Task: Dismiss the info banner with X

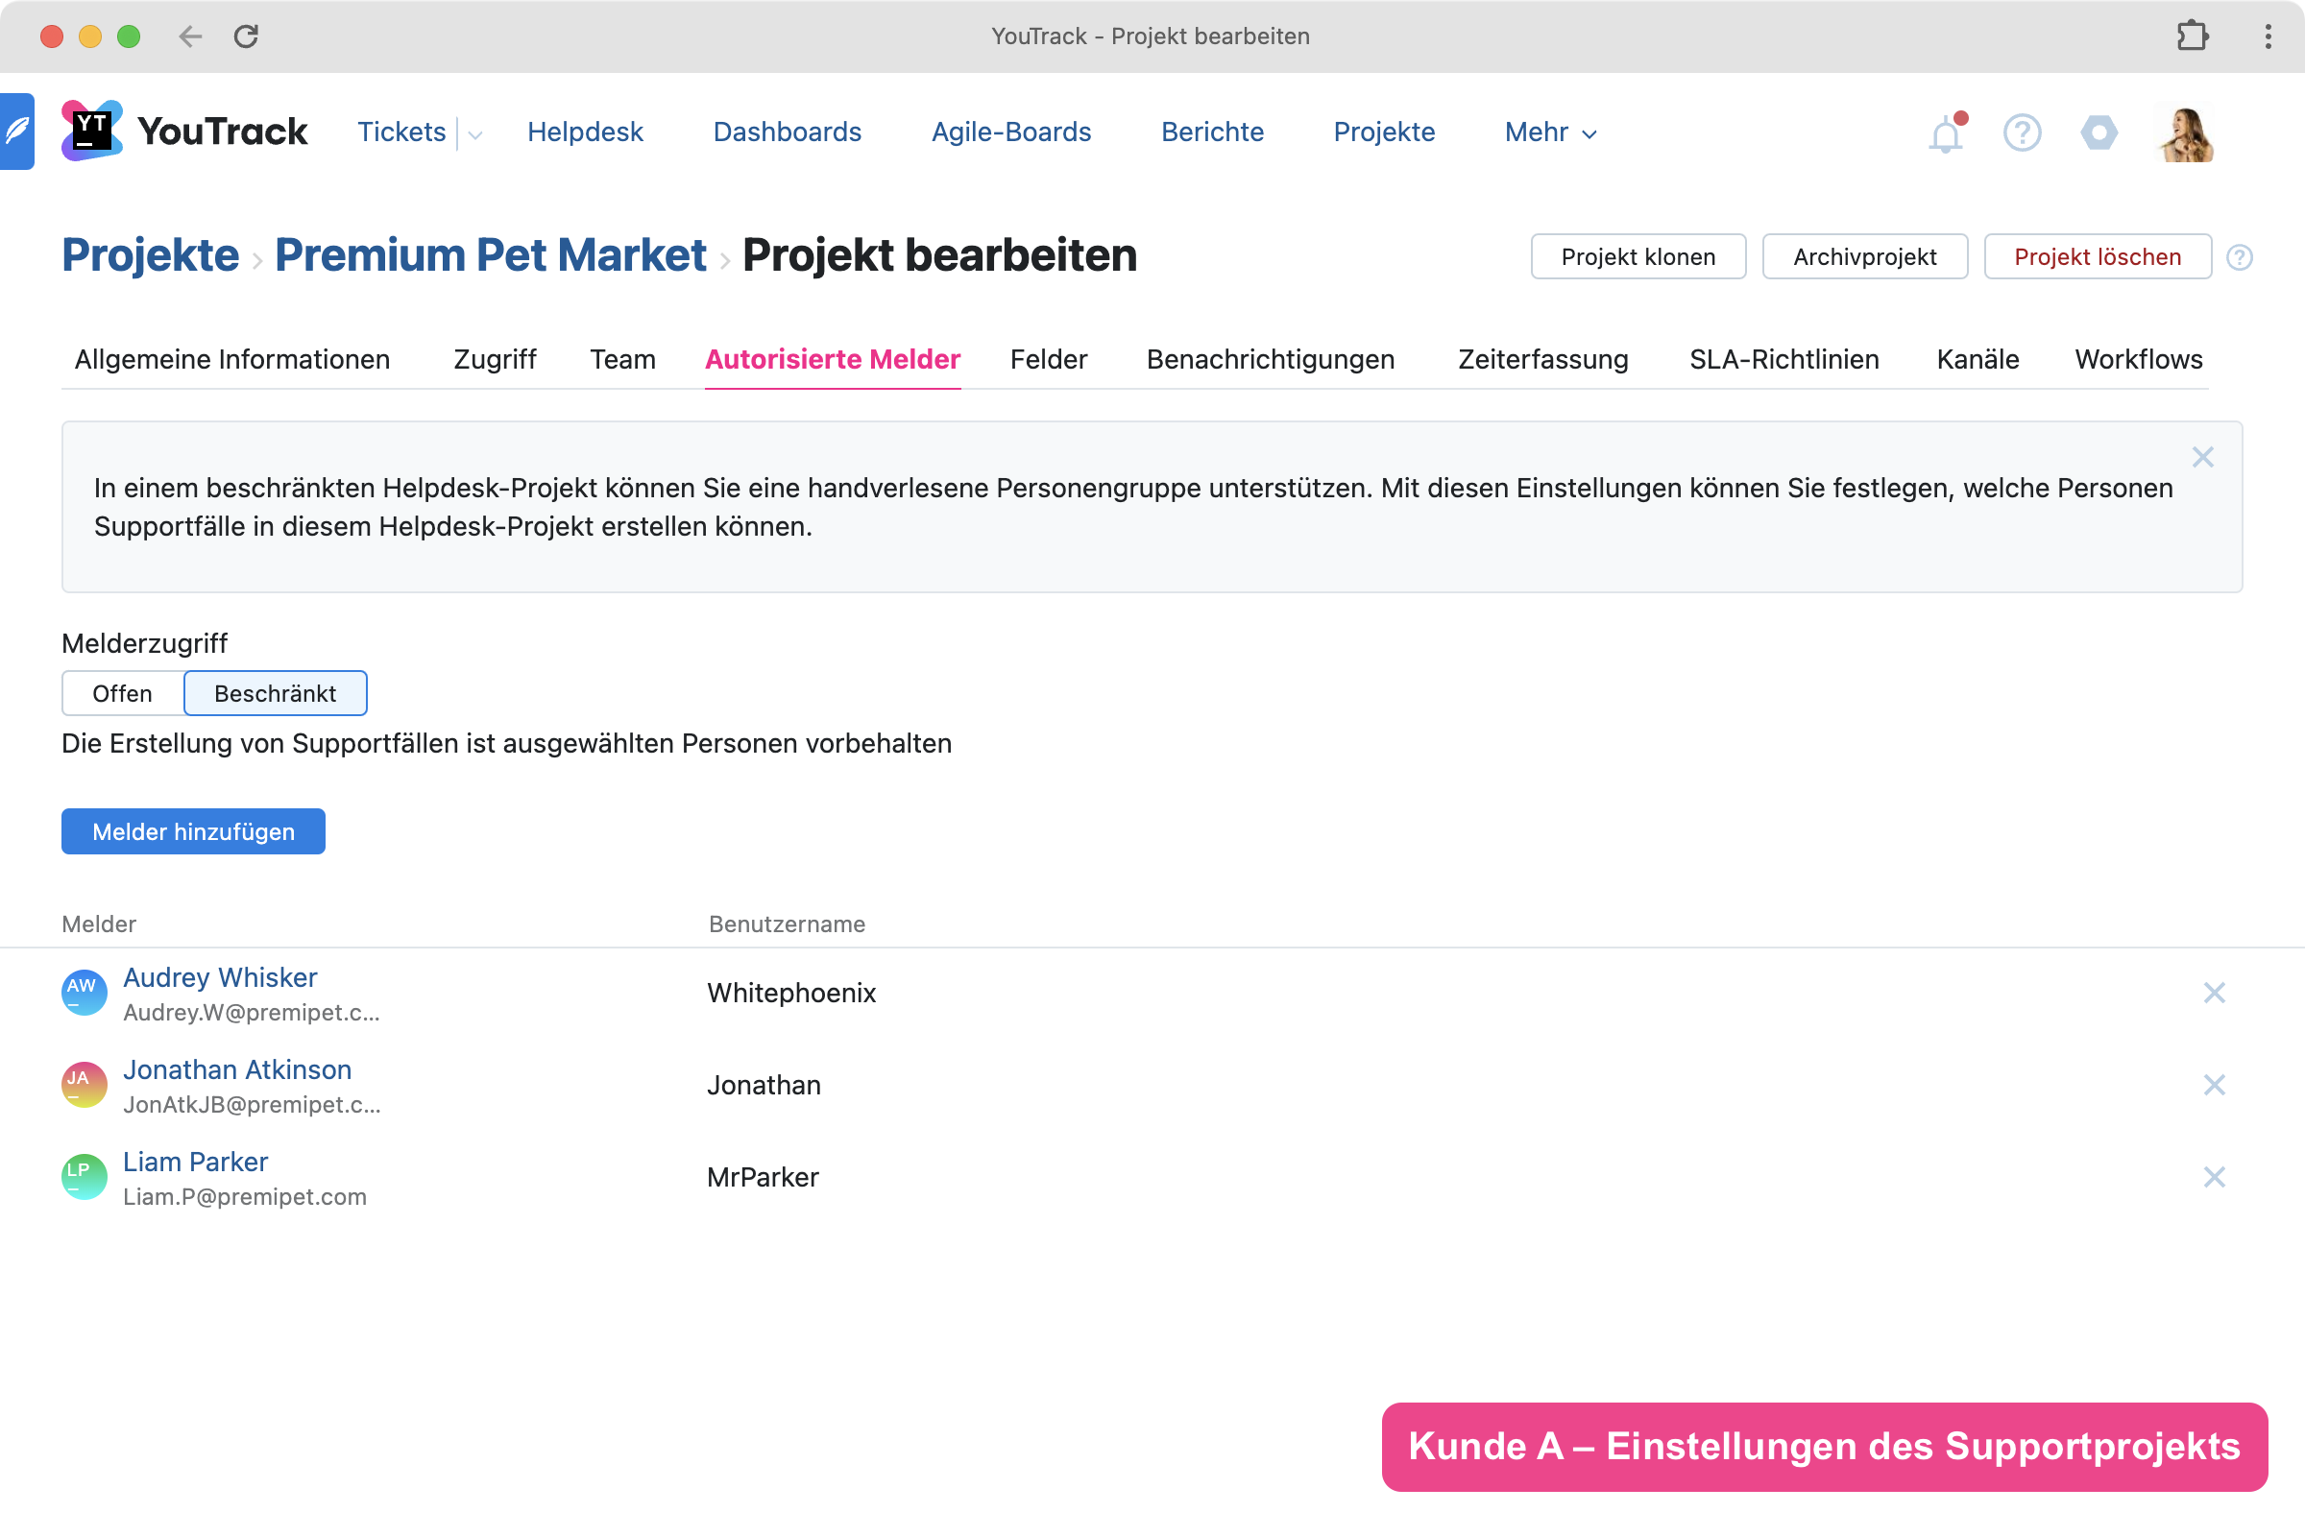Action: coord(2202,458)
